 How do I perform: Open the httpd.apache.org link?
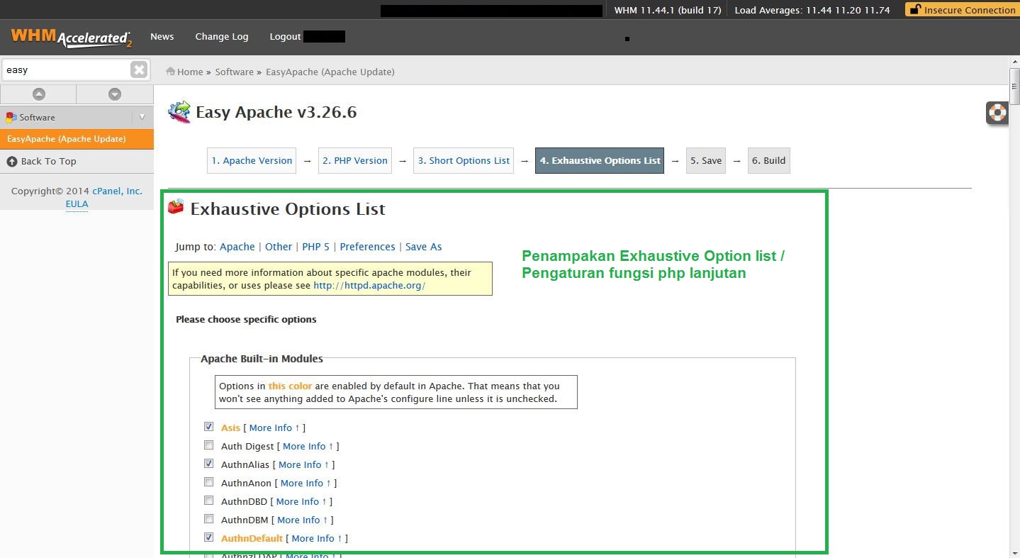pyautogui.click(x=368, y=285)
